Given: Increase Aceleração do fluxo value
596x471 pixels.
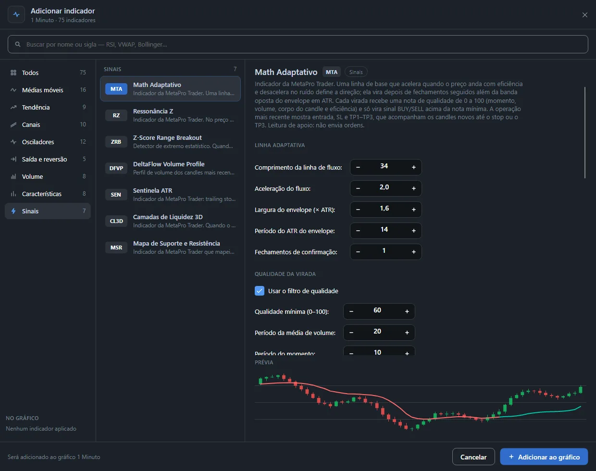Looking at the screenshot, I should (414, 188).
